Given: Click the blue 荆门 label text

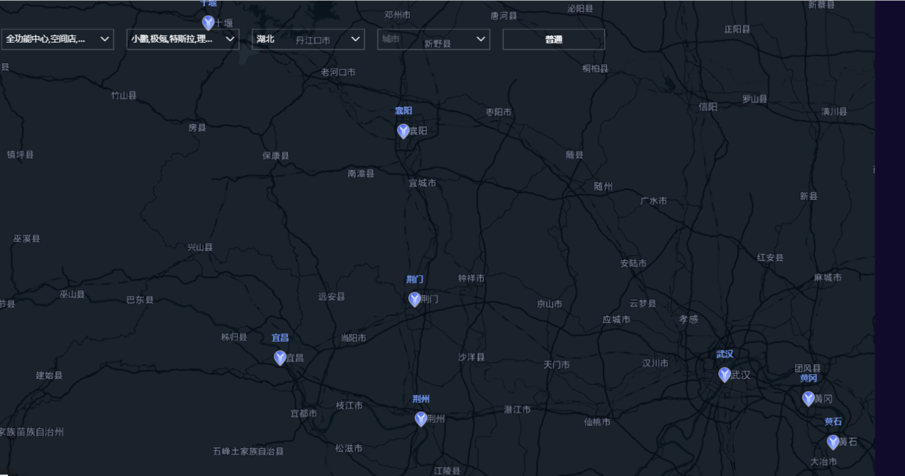Looking at the screenshot, I should 415,279.
